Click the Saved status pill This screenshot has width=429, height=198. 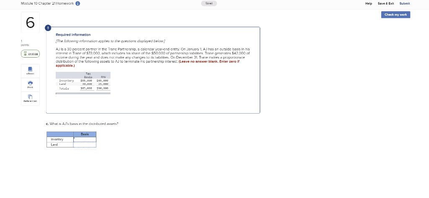click(209, 3)
